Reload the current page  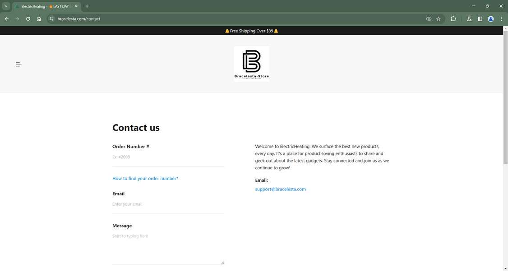tap(28, 19)
